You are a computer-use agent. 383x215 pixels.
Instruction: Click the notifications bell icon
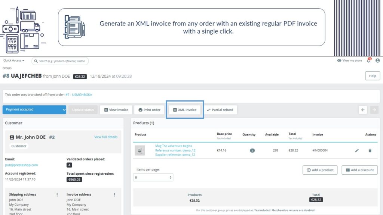(x=368, y=60)
